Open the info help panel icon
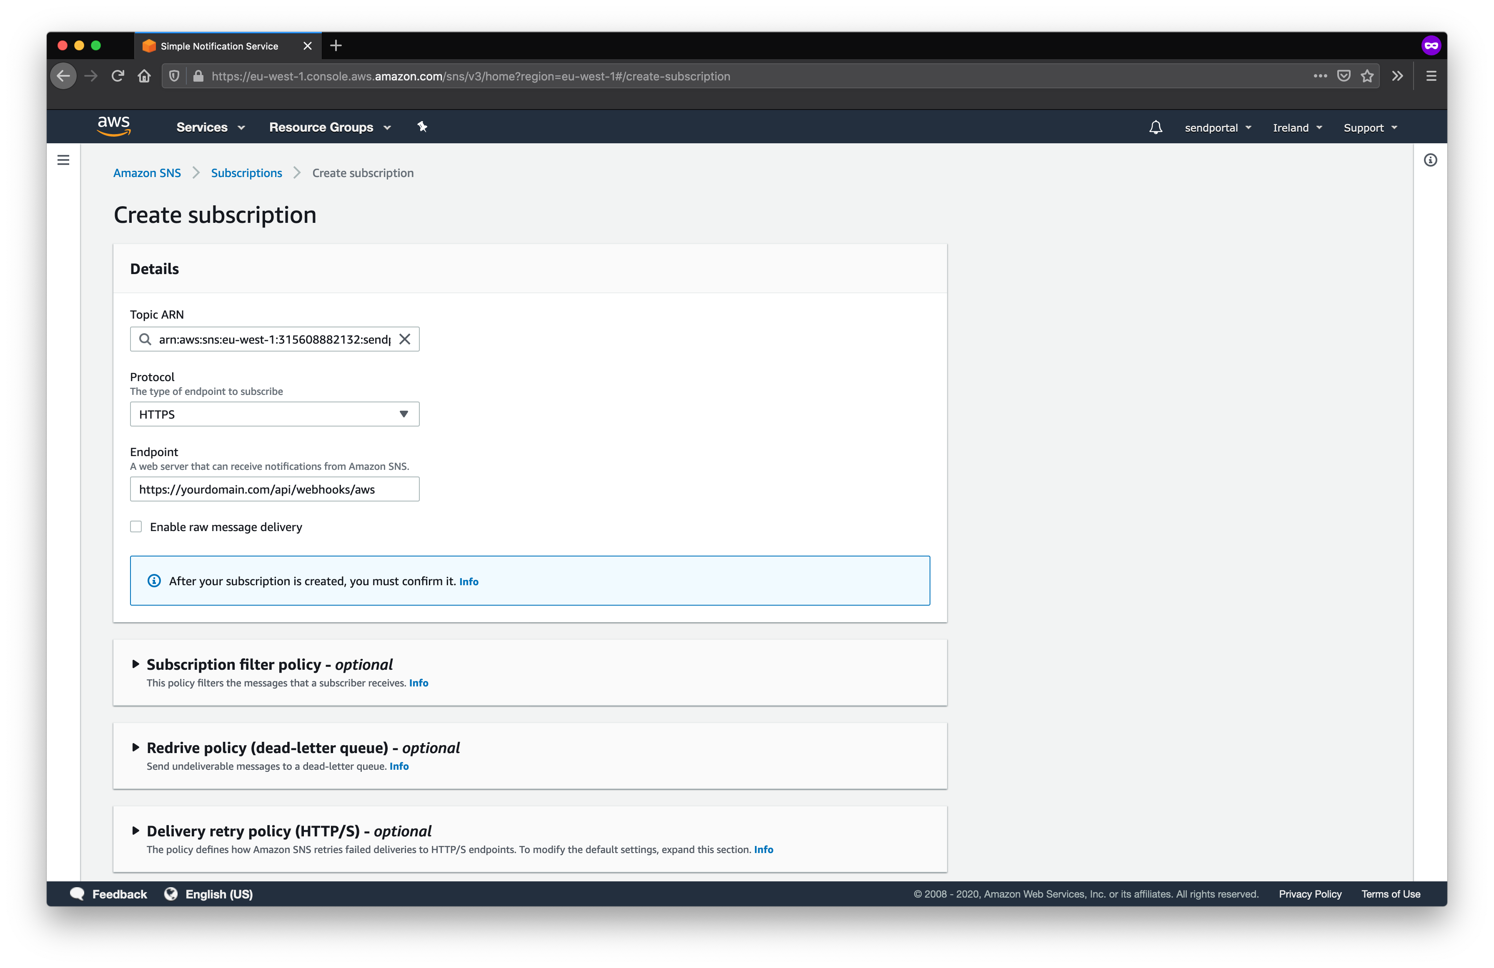The width and height of the screenshot is (1494, 968). pyautogui.click(x=1430, y=160)
